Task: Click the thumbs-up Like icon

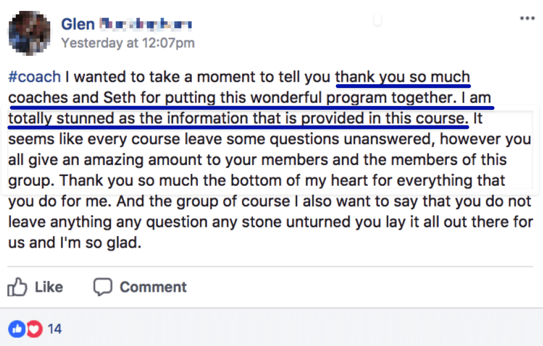Action: [x=17, y=287]
